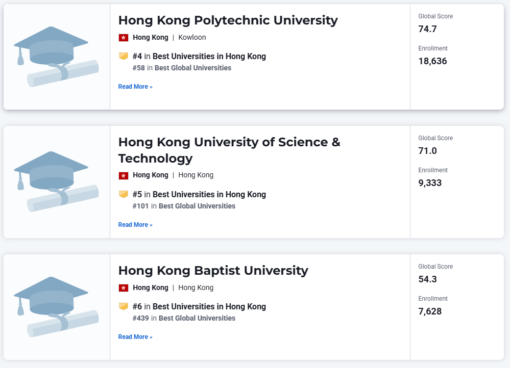
Task: Click flag icon under Baptist University title
Action: [x=124, y=288]
